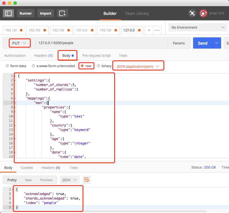229x213 pixels.
Task: Select the first 192.168 request tab
Action: point(14,30)
